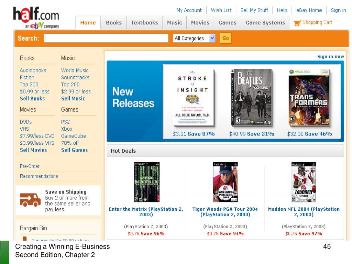Open the Audiobooks category link
This screenshot has width=352, height=264.
click(x=33, y=70)
